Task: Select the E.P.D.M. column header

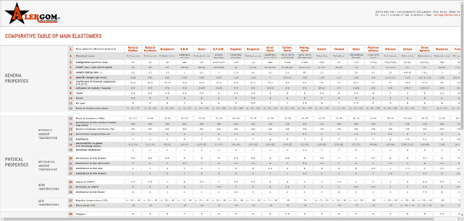Action: point(219,49)
